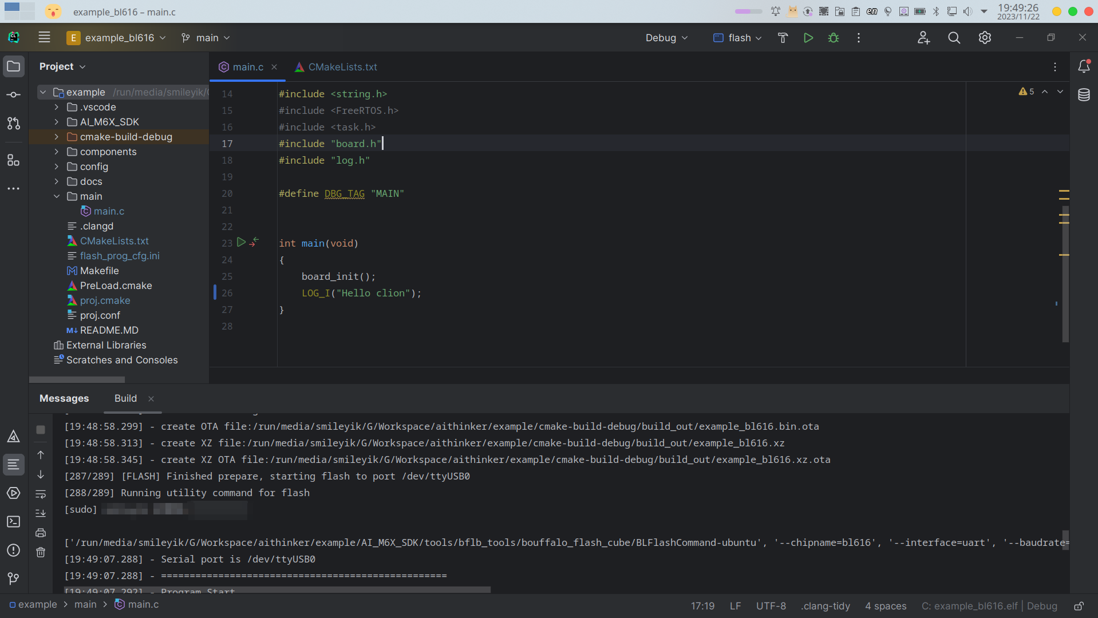
Task: Change LF line separator in status bar
Action: click(x=736, y=606)
